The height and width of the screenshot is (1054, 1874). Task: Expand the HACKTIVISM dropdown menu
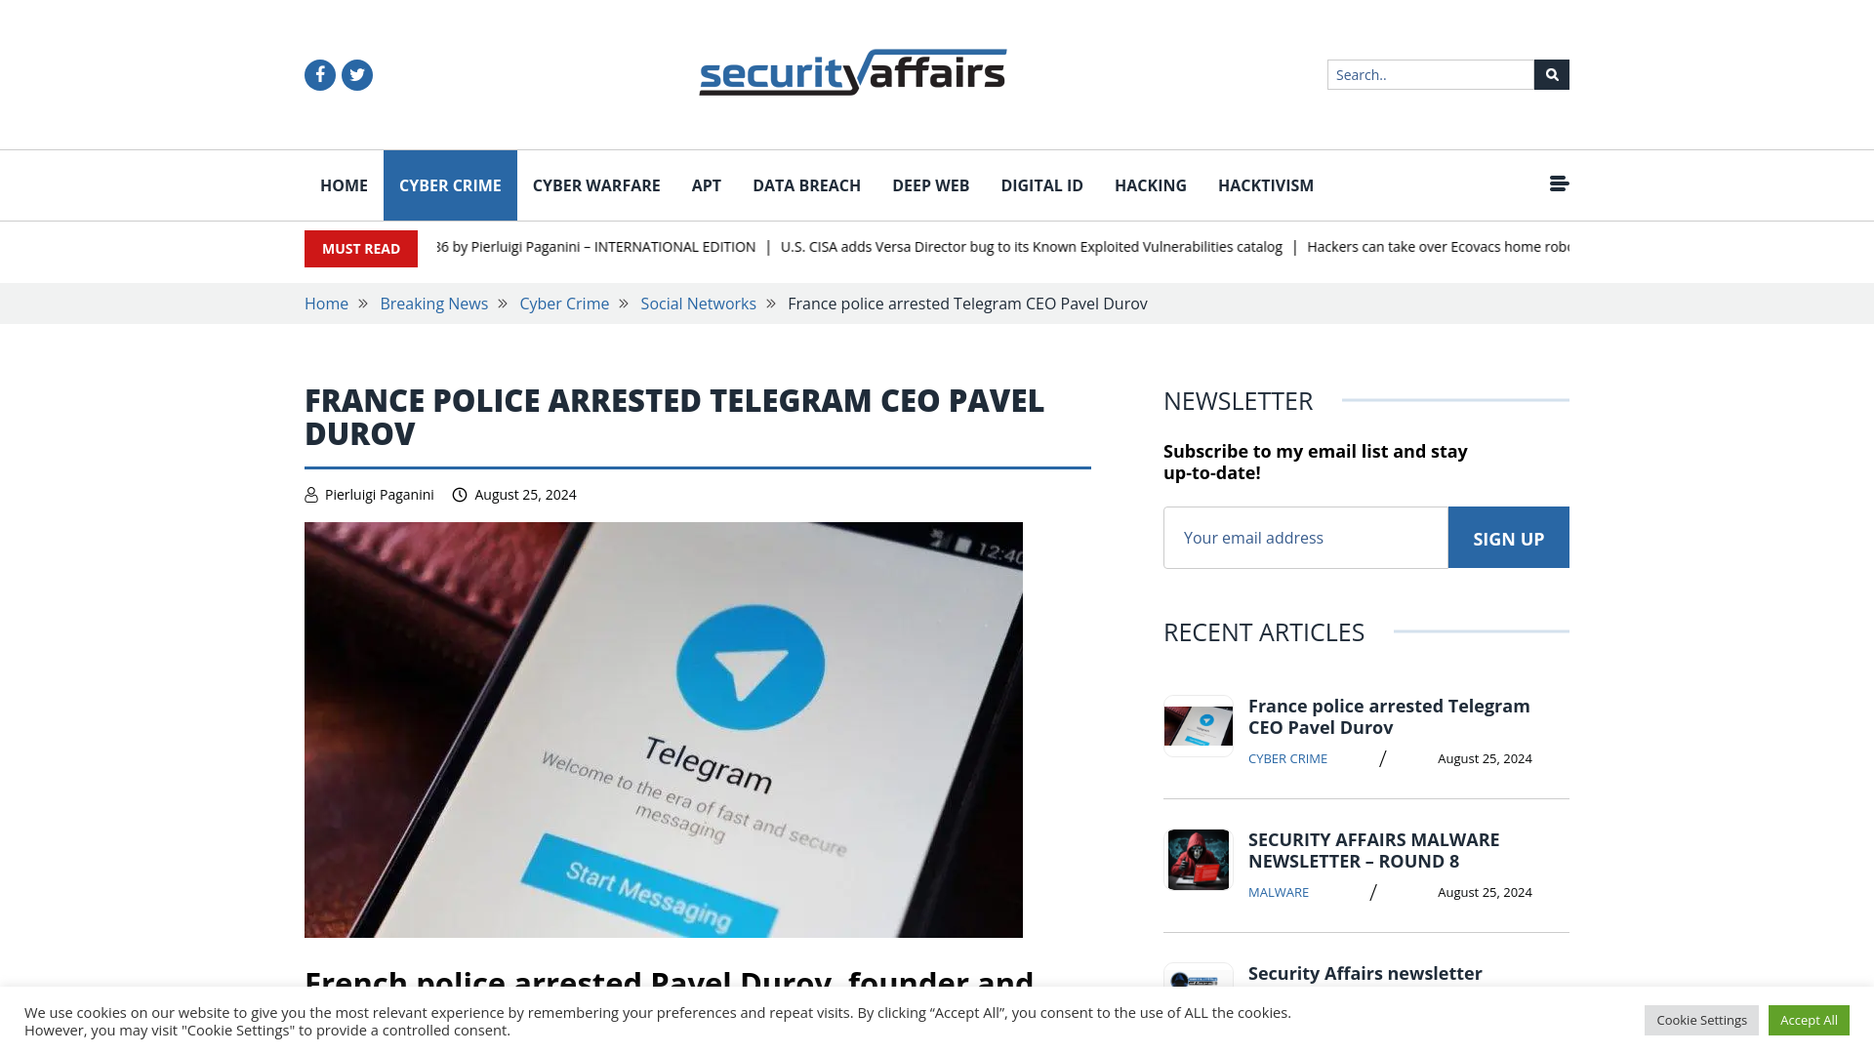click(1265, 184)
